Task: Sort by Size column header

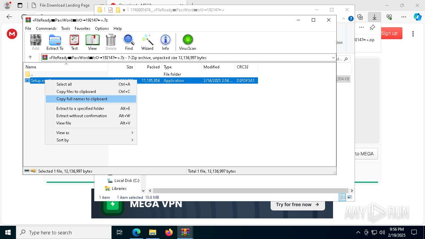Action: (x=122, y=67)
